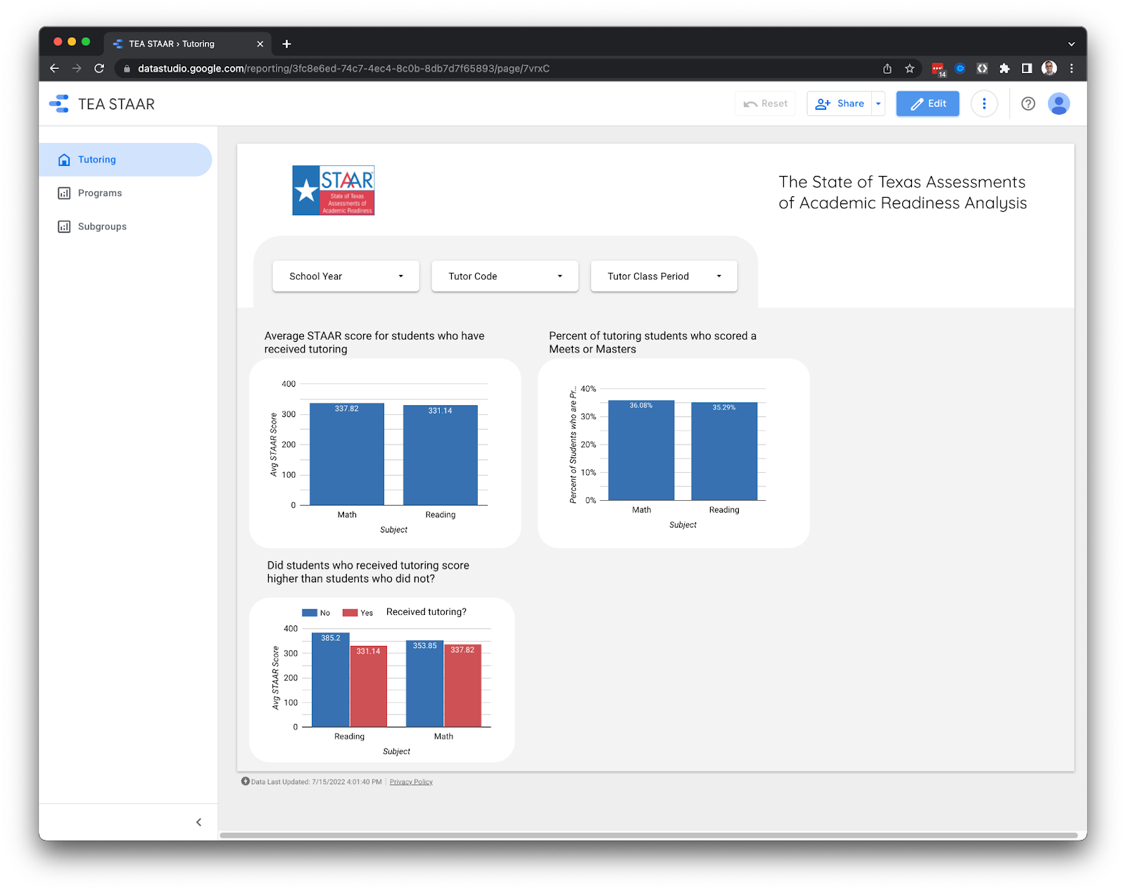This screenshot has height=892, width=1126.
Task: Click the Edit button
Action: 927,103
